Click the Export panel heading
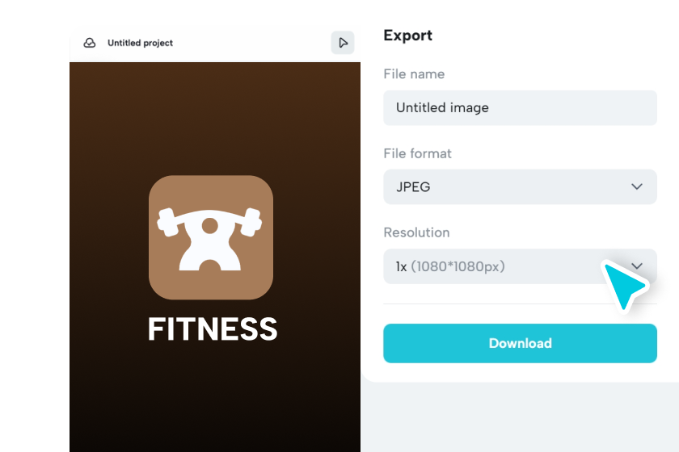The width and height of the screenshot is (679, 452). [407, 36]
